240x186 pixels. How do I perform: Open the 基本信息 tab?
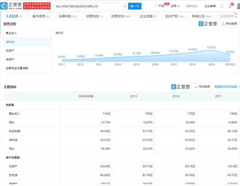(41, 17)
